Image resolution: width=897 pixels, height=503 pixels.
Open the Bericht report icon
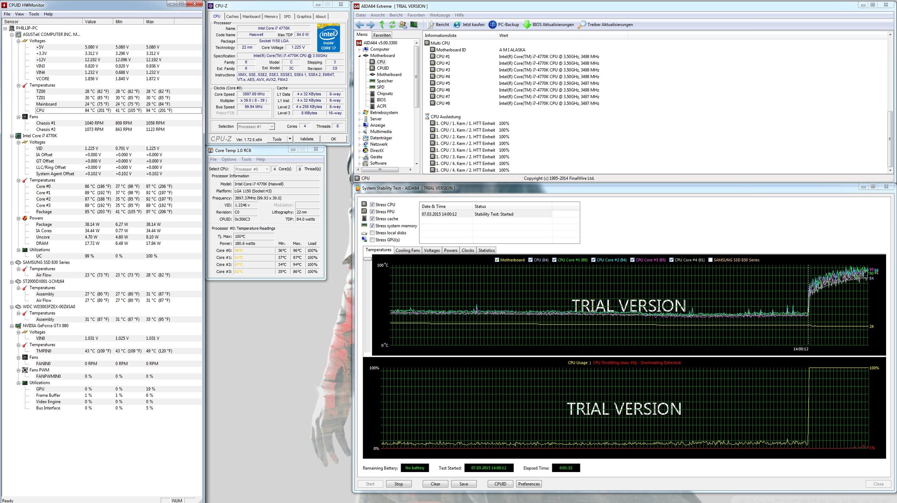click(x=431, y=25)
